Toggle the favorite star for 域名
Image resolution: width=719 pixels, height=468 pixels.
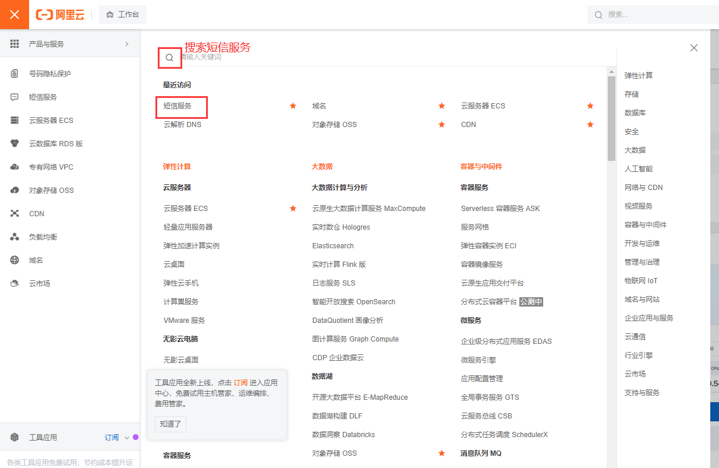[442, 106]
